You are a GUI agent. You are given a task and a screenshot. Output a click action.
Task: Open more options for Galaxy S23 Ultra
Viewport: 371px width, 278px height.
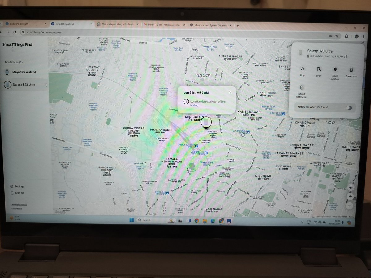point(46,85)
